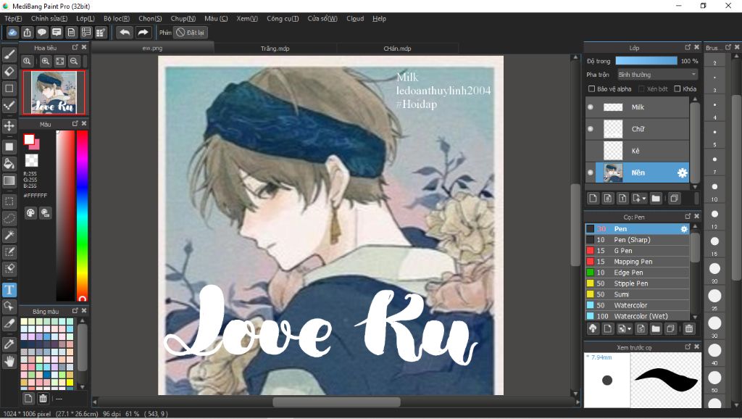
Task: Download brush from cloud icon
Action: pos(593,328)
